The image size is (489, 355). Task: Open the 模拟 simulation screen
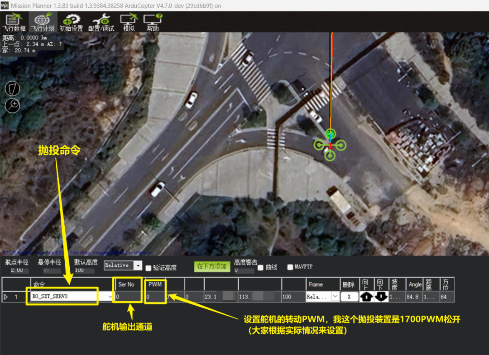point(129,22)
